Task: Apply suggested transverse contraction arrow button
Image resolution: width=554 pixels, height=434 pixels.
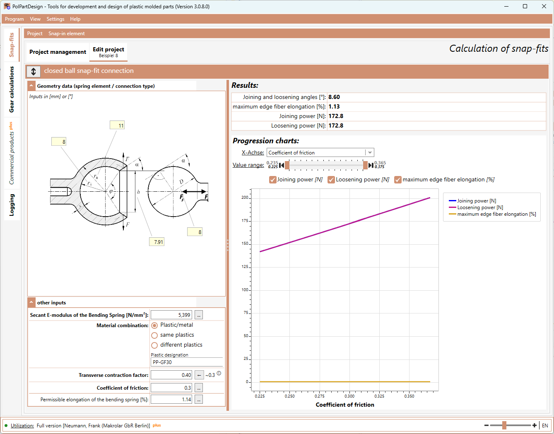Action: (199, 375)
